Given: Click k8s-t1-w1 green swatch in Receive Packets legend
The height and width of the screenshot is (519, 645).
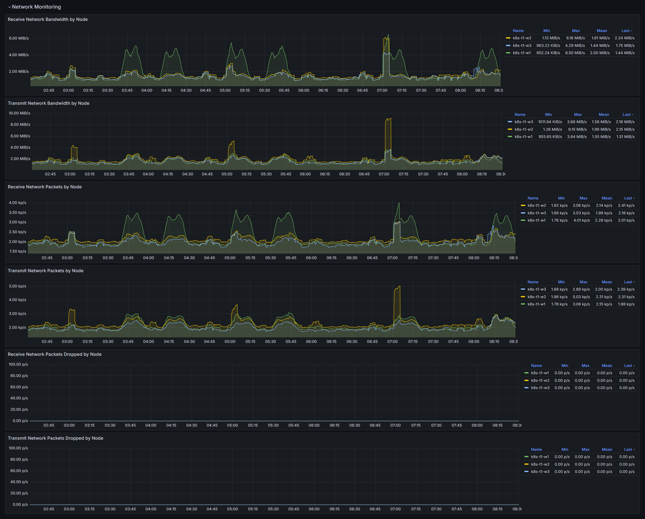Looking at the screenshot, I should tap(523, 220).
